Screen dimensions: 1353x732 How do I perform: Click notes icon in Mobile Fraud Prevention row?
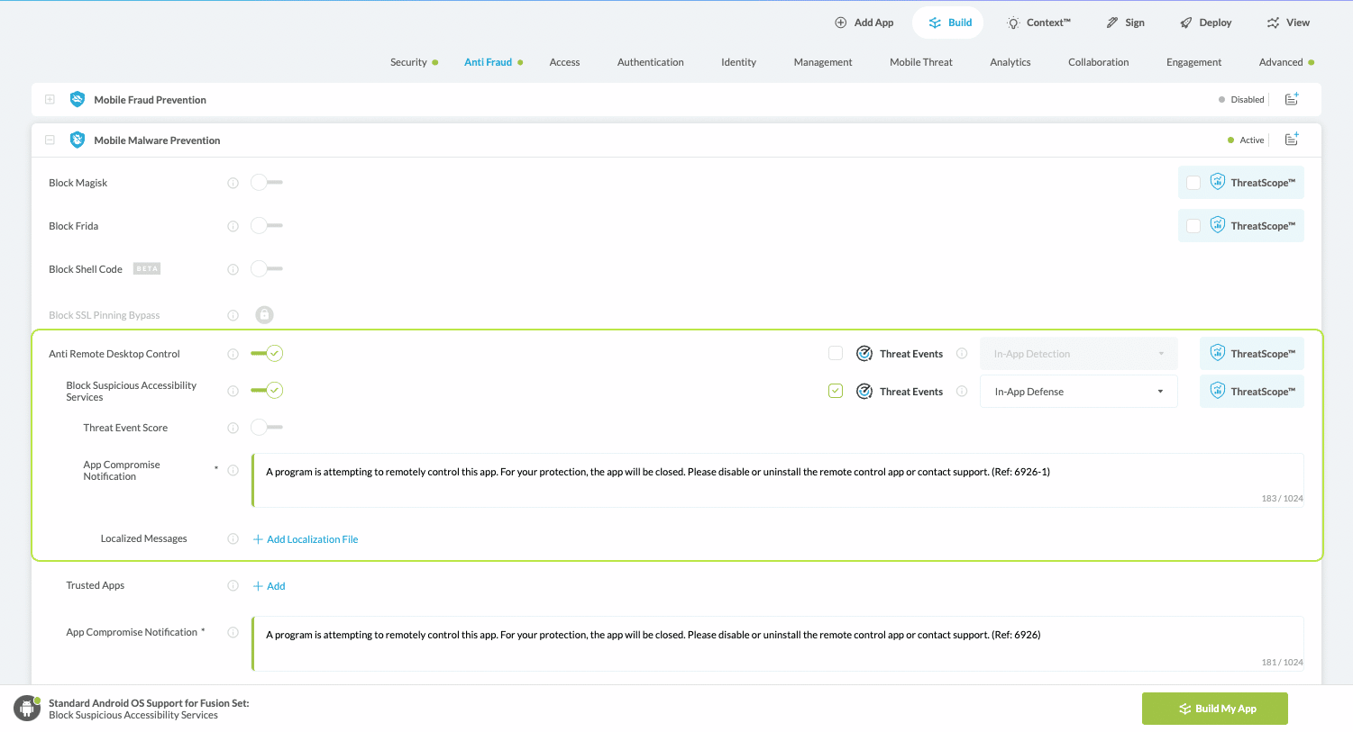[x=1292, y=99]
